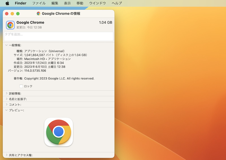The width and height of the screenshot is (226, 160).
Task: Expand the 共有とアクセス権 section
Action: click(6, 155)
